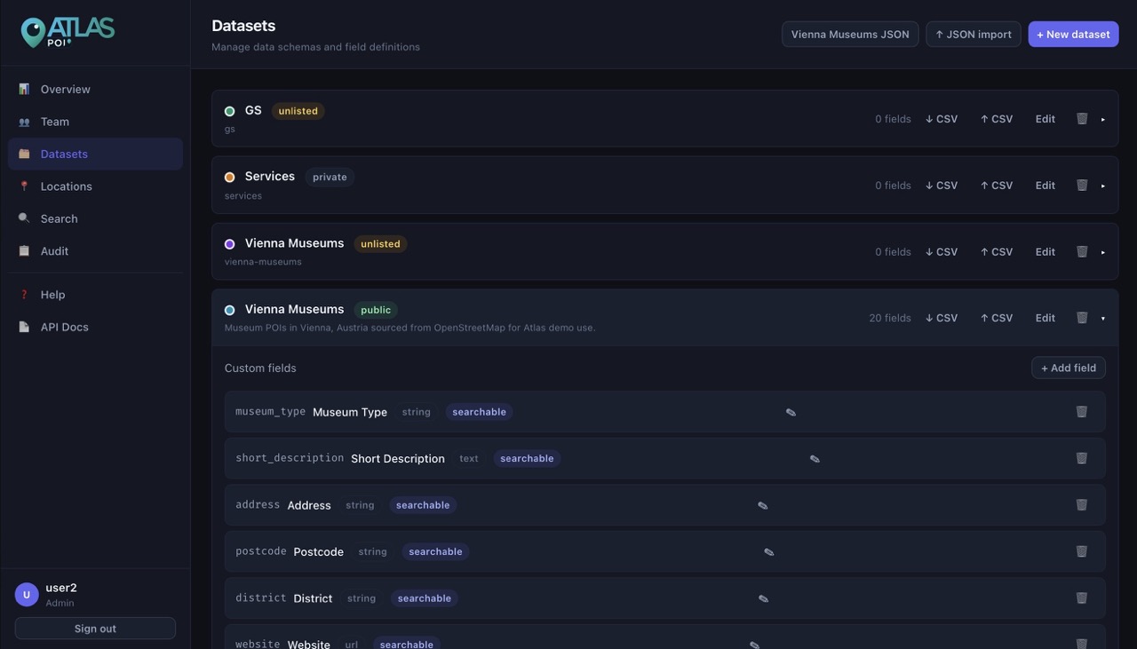
Task: Go to the Team page
Action: click(95, 122)
